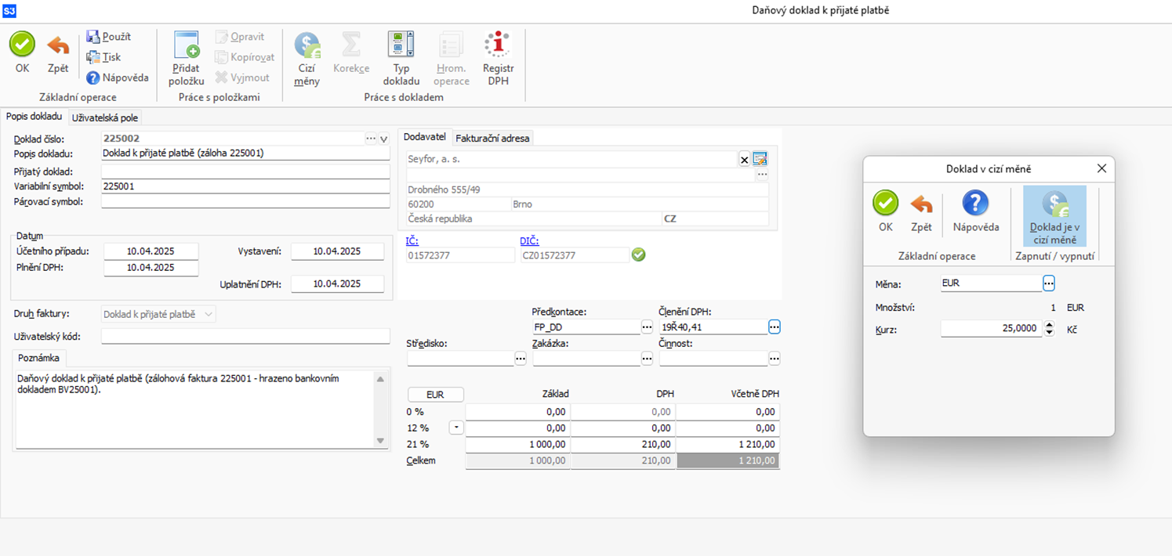Viewport: 1172px width, 556px height.
Task: Click the note scrollbar down arrow
Action: click(380, 441)
